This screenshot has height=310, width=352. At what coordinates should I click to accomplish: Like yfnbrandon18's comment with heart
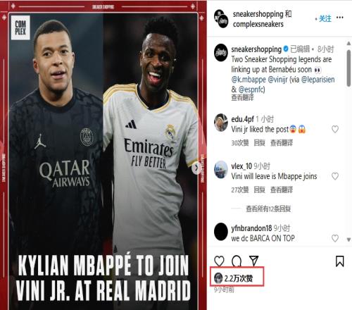(335, 238)
